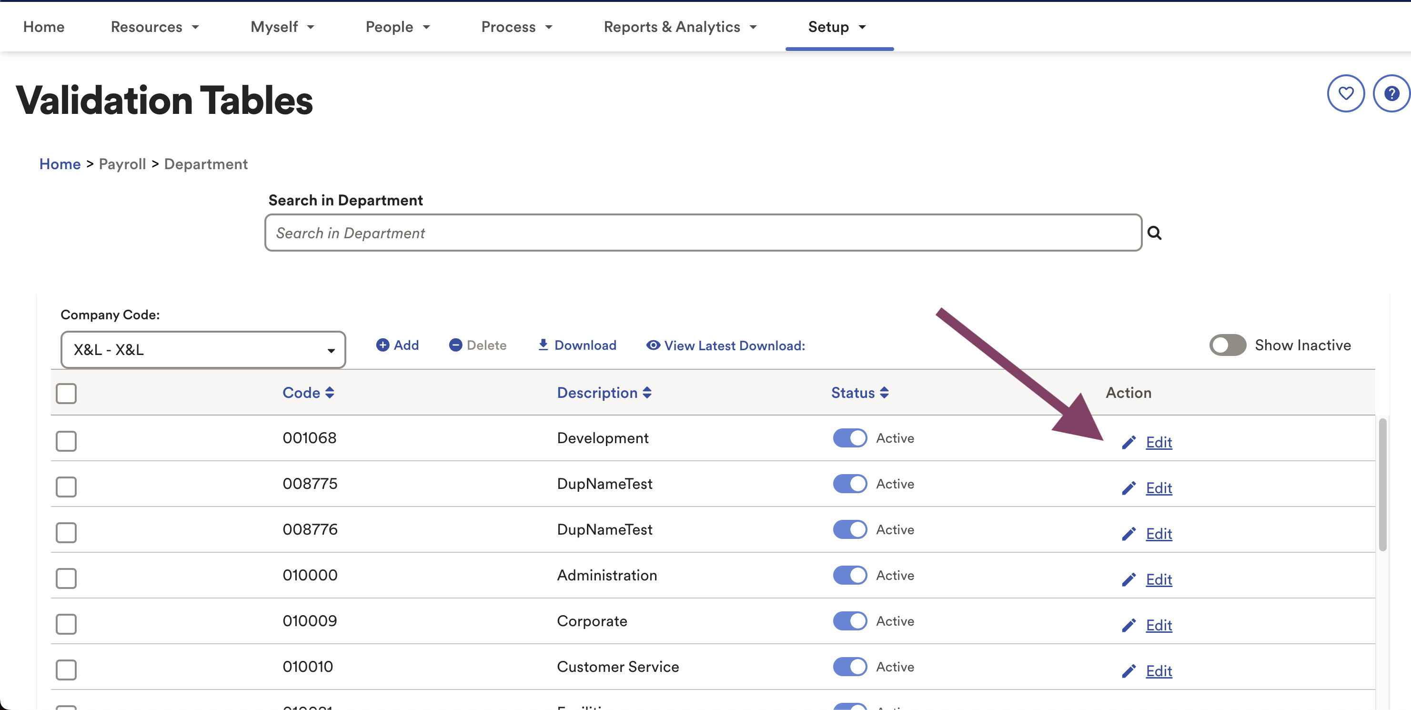Add this page to favorites with heart icon
The width and height of the screenshot is (1411, 710).
[x=1345, y=94]
